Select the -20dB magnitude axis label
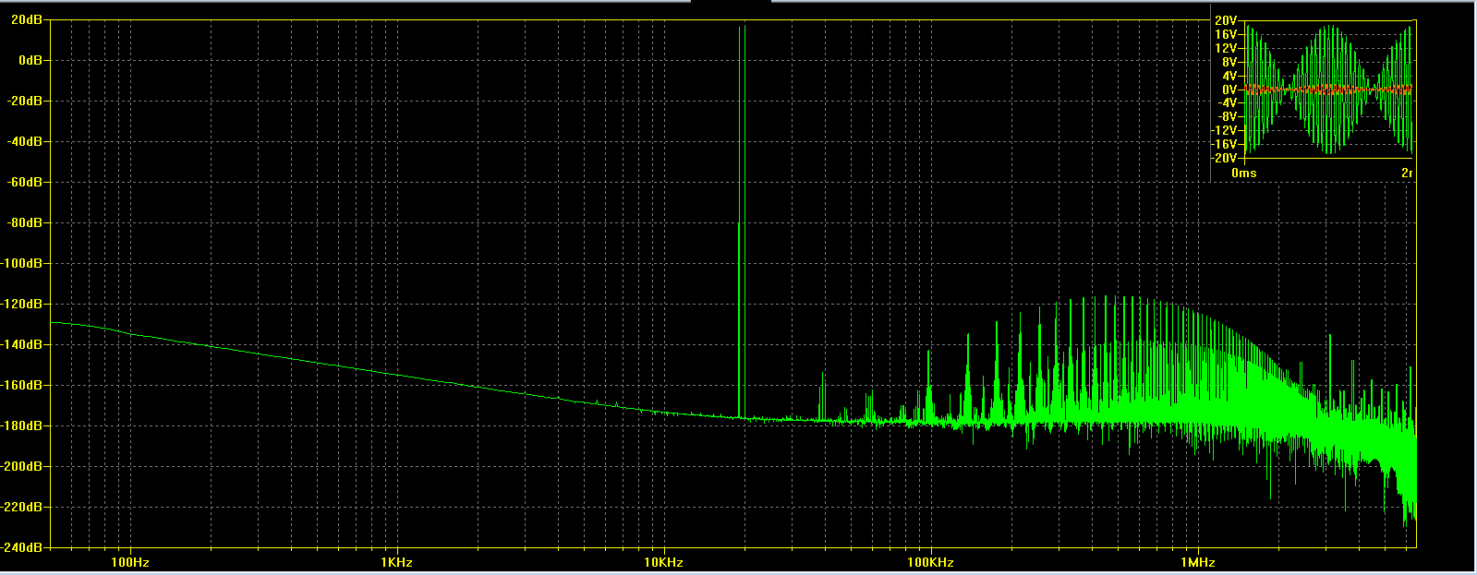 click(26, 101)
